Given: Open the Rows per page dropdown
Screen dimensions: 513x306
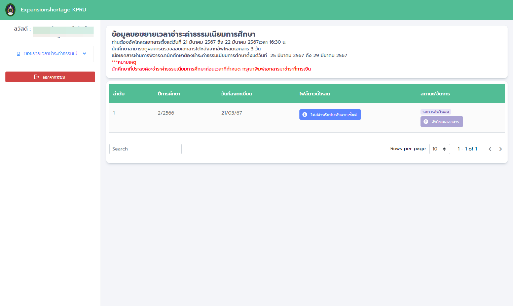Looking at the screenshot, I should pyautogui.click(x=439, y=149).
